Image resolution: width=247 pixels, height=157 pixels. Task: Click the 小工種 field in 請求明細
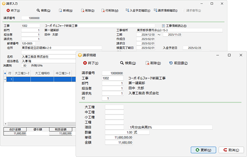click(115, 117)
